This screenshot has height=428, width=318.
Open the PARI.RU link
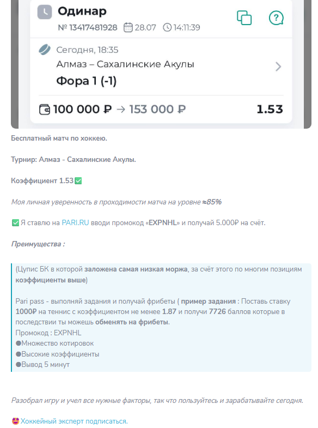tap(75, 223)
